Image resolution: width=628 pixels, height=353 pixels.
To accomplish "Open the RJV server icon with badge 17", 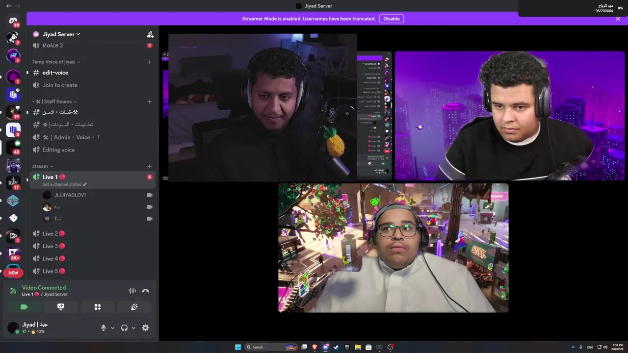I will 13,183.
